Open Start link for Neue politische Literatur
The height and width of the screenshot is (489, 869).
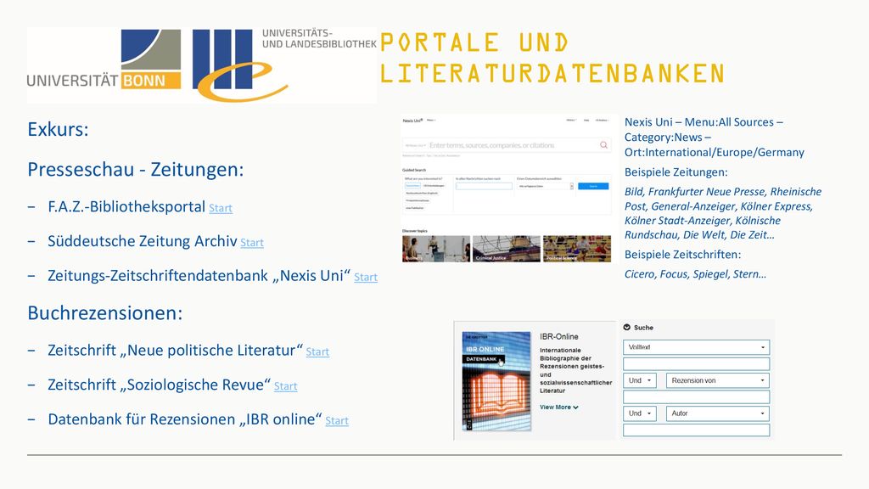tap(317, 352)
